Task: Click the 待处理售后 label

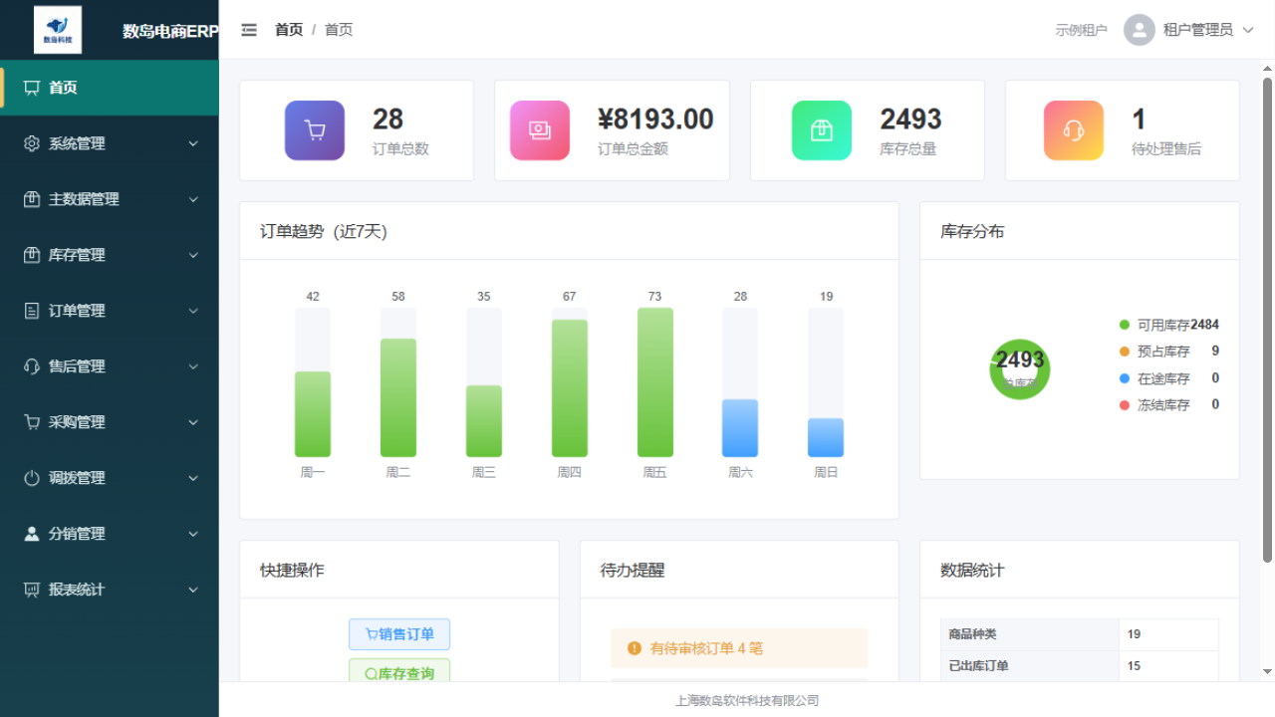Action: pyautogui.click(x=1166, y=149)
